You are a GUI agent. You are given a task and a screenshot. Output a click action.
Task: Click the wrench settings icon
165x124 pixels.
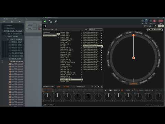56,21
